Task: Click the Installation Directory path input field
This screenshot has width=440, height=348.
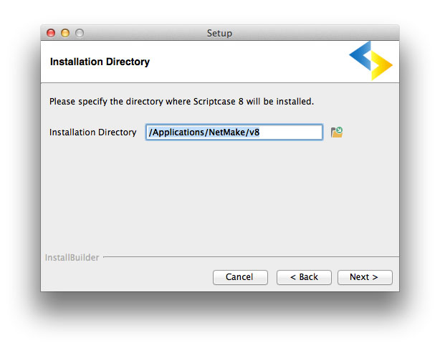Action: tap(234, 132)
